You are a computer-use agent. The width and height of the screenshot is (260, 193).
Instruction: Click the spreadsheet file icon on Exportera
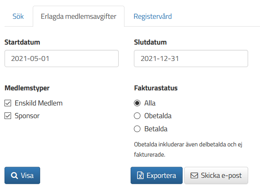(x=140, y=175)
